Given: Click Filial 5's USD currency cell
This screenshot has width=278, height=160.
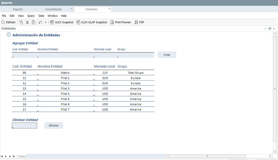Looking at the screenshot, I should 105,99.
